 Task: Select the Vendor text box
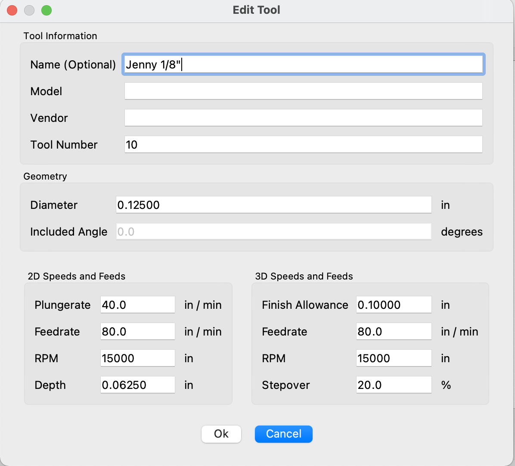(x=303, y=118)
